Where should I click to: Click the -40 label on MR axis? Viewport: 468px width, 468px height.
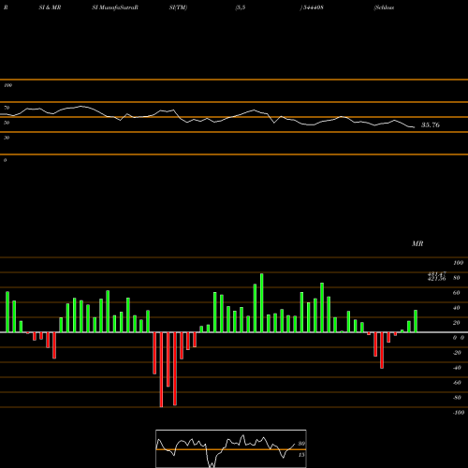coord(457,368)
